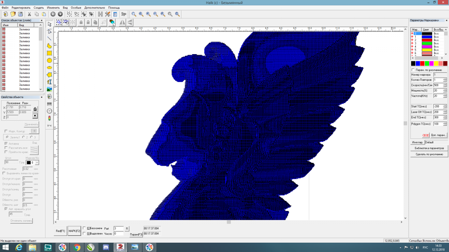Click the 'Part' count input field
The height and width of the screenshot is (252, 449).
pos(119,228)
